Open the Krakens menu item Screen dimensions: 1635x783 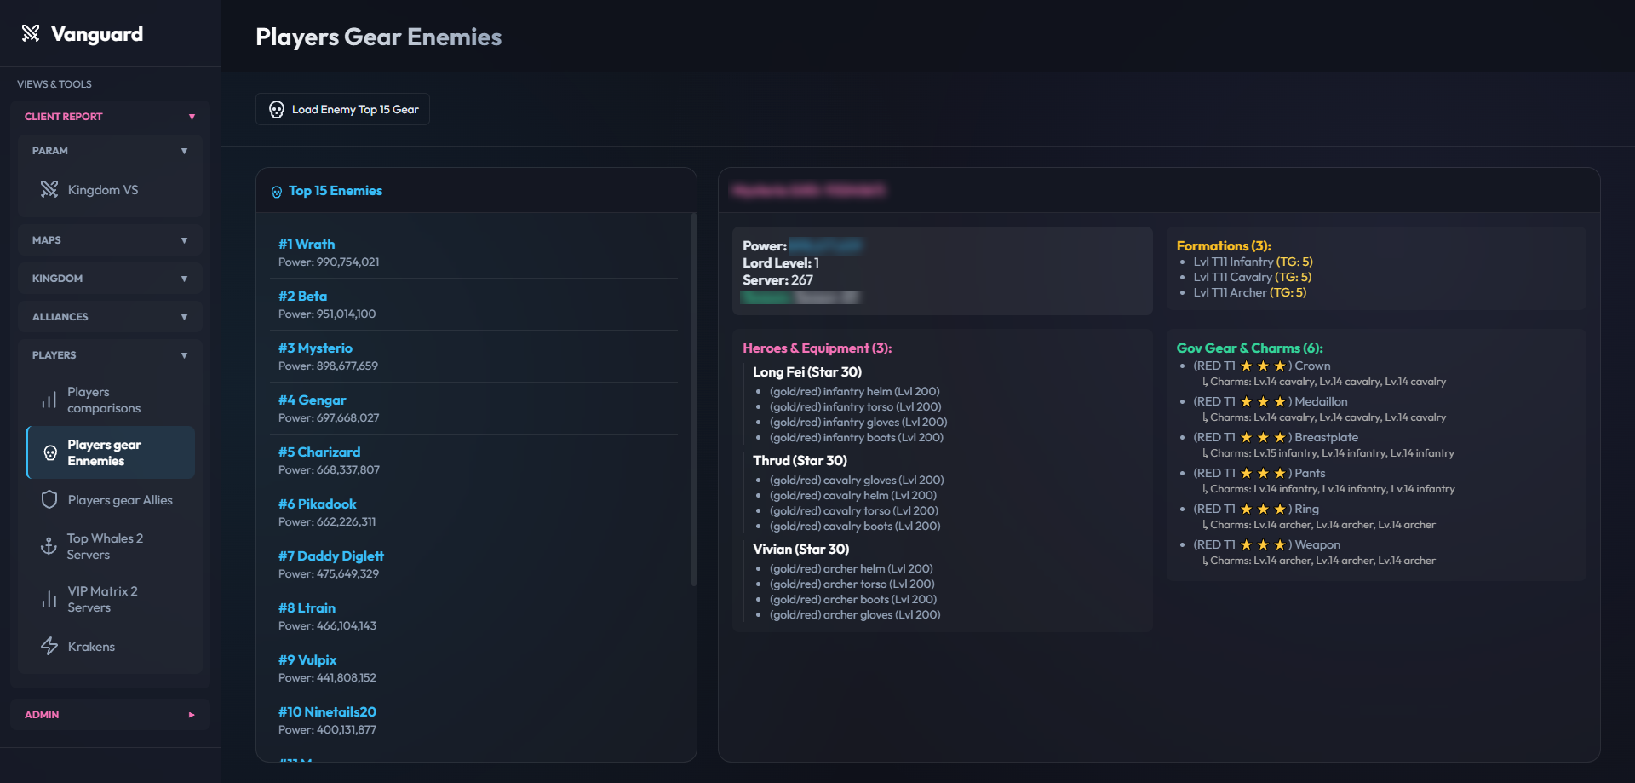(x=111, y=646)
